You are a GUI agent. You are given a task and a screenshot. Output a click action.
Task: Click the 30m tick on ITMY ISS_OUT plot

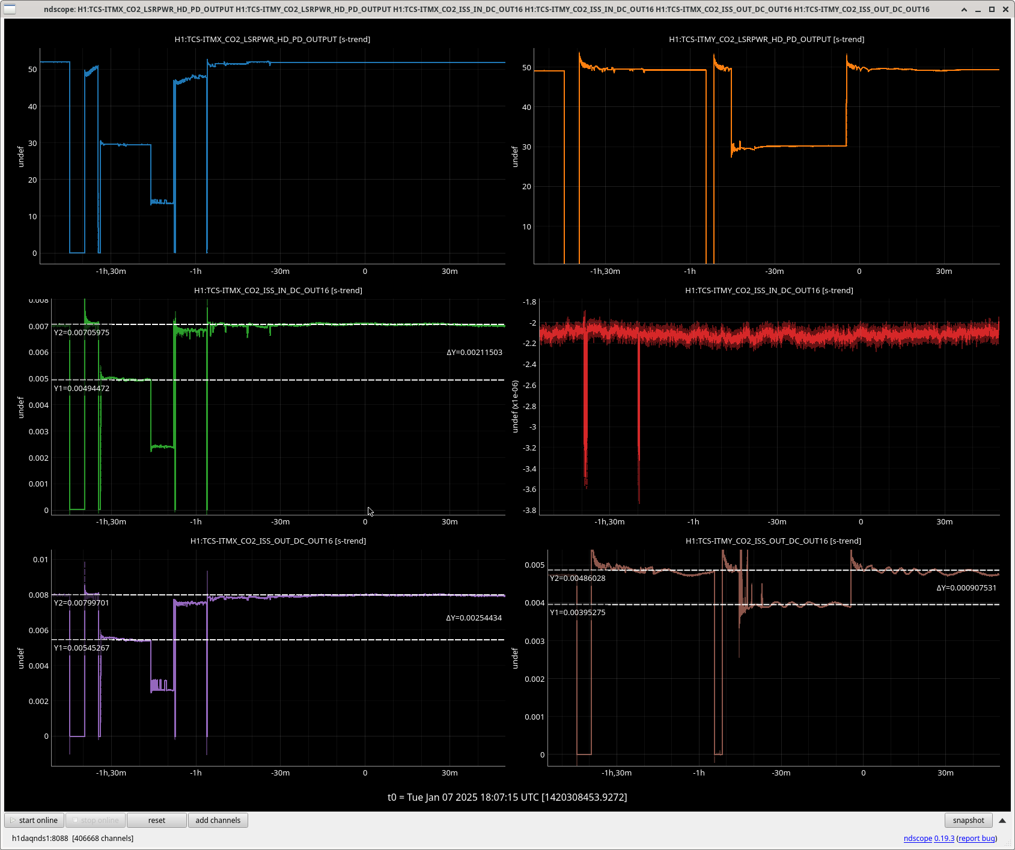coord(945,773)
